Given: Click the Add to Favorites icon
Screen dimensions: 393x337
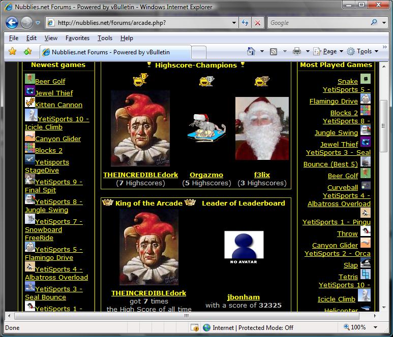Looking at the screenshot, I should (27, 51).
